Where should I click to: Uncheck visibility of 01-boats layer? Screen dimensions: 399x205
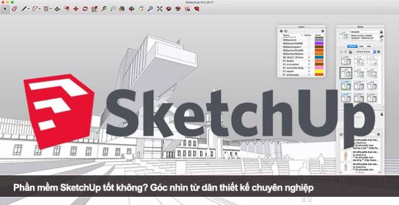(x=309, y=61)
